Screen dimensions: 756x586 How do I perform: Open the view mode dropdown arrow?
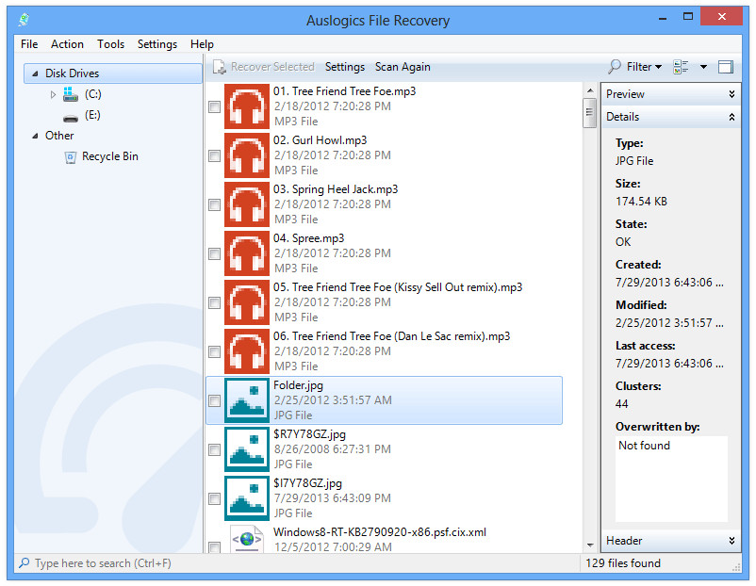tap(703, 67)
